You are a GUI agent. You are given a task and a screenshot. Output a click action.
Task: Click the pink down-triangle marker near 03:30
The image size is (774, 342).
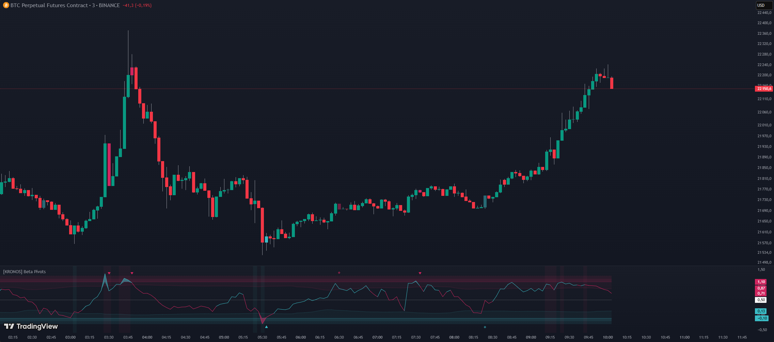[109, 273]
